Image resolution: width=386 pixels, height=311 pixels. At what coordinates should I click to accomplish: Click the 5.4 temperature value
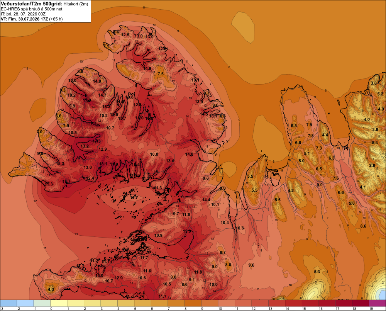click(375, 143)
